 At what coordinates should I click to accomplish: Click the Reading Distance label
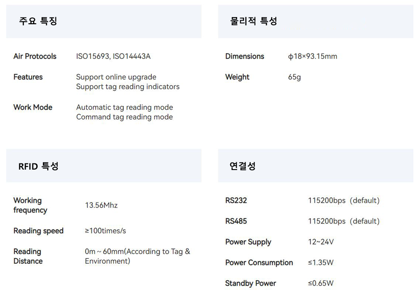pos(28,256)
